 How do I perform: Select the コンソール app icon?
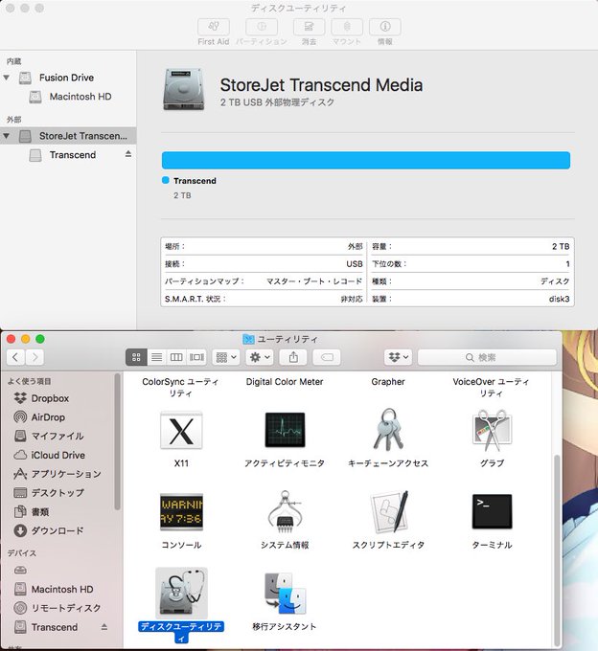pos(181,512)
